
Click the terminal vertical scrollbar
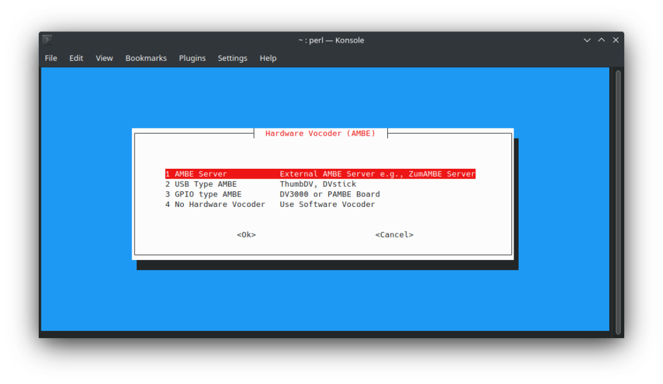(618, 202)
